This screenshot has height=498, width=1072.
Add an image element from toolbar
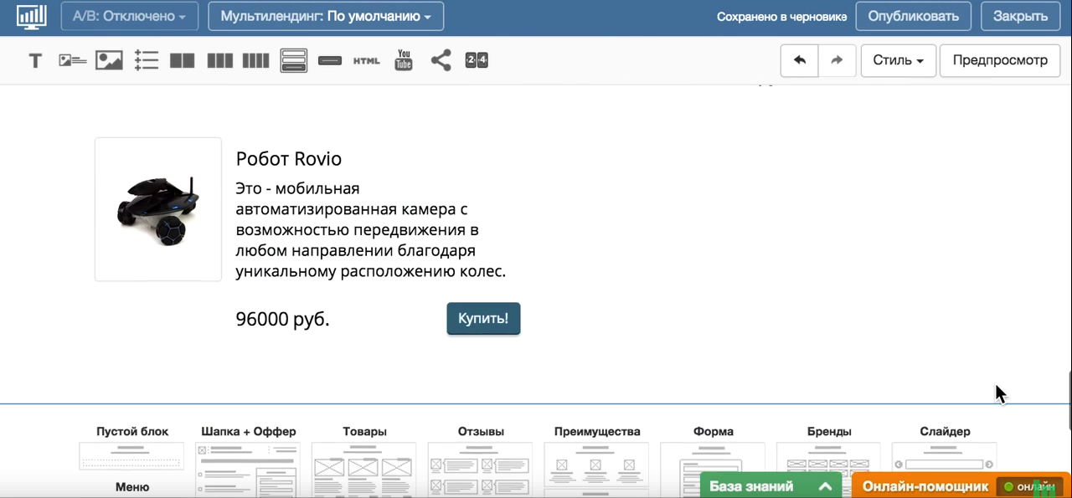[x=109, y=60]
